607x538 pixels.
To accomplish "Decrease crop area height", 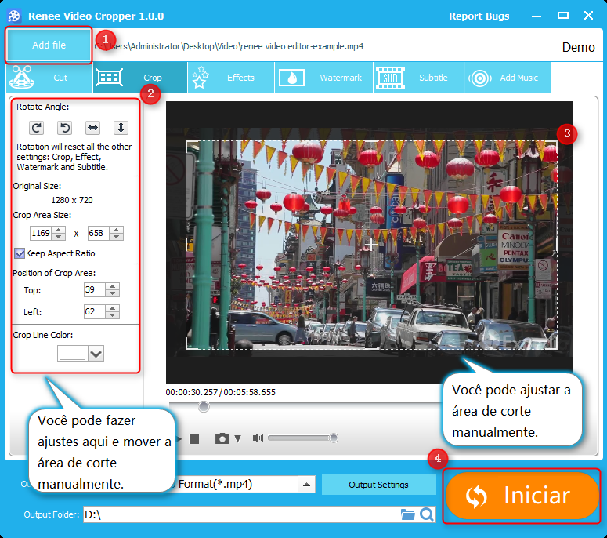I will pos(116,236).
